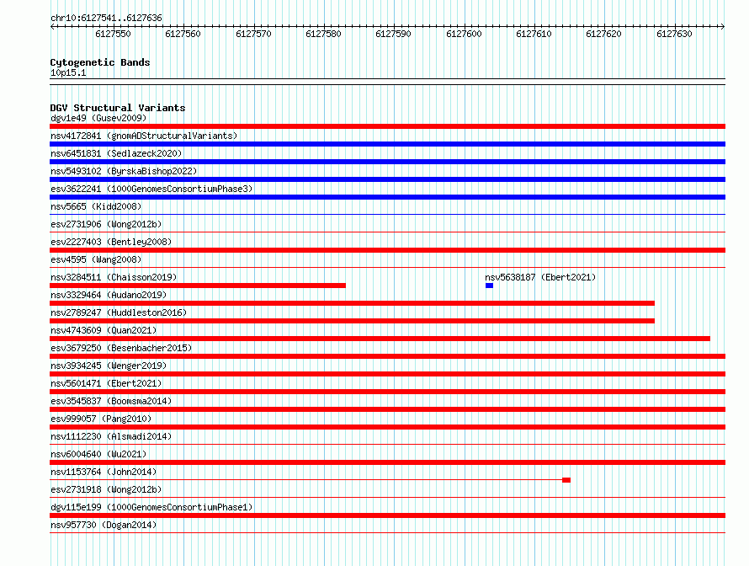The height and width of the screenshot is (566, 749).
Task: Open nsv1153764 (John2014) label
Action: (104, 472)
